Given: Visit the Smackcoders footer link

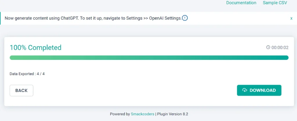Looking at the screenshot, I should [142, 114].
